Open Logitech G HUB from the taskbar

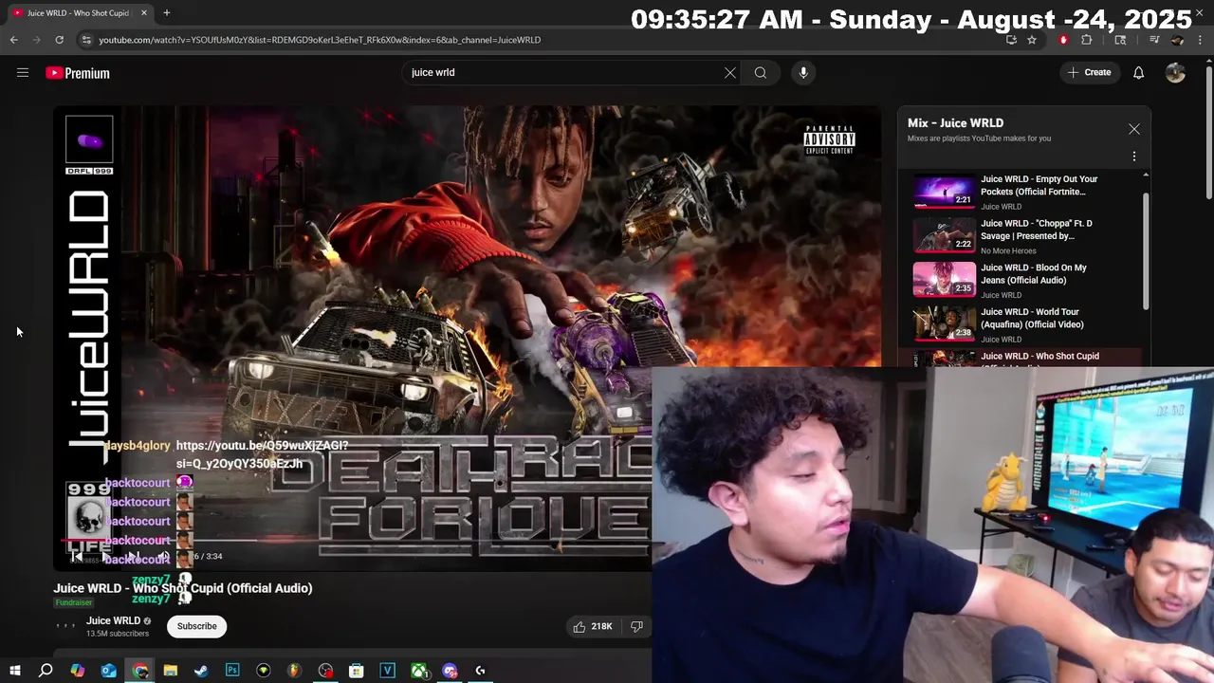481,671
